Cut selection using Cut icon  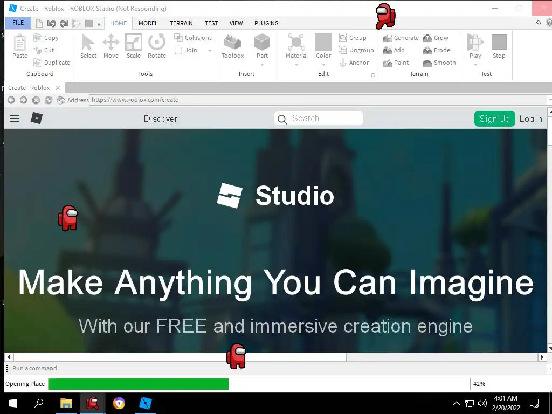point(38,50)
